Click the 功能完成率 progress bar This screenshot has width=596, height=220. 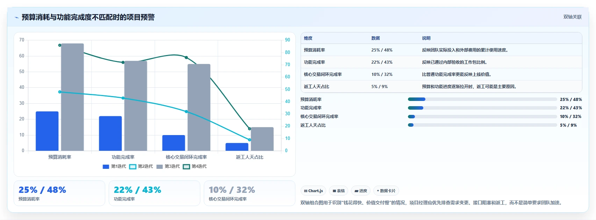pos(482,108)
